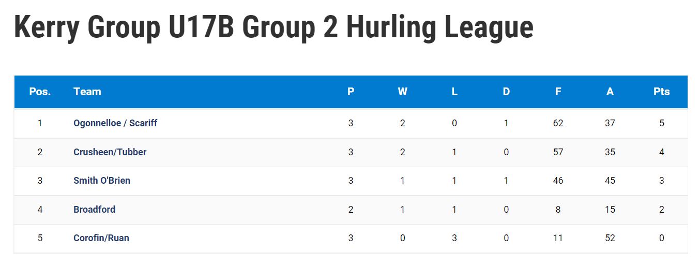Click the Pos. column header
Image resolution: width=699 pixels, height=266 pixels.
tap(40, 92)
